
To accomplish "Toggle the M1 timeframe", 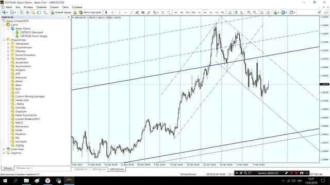I will pos(176,12).
